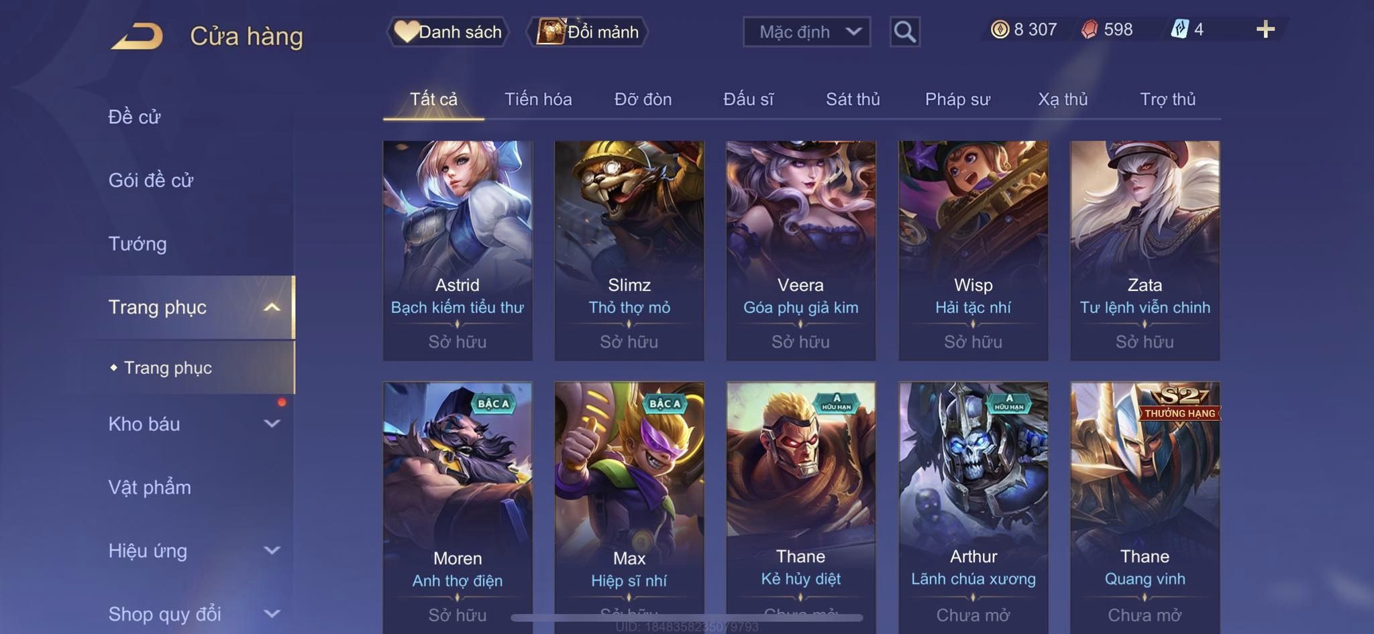Tap the blue voucher ticket icon

(1179, 29)
